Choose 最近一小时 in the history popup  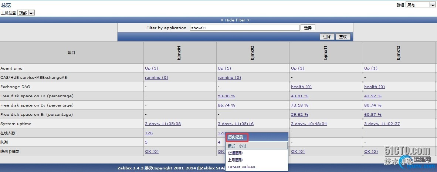pyautogui.click(x=257, y=146)
